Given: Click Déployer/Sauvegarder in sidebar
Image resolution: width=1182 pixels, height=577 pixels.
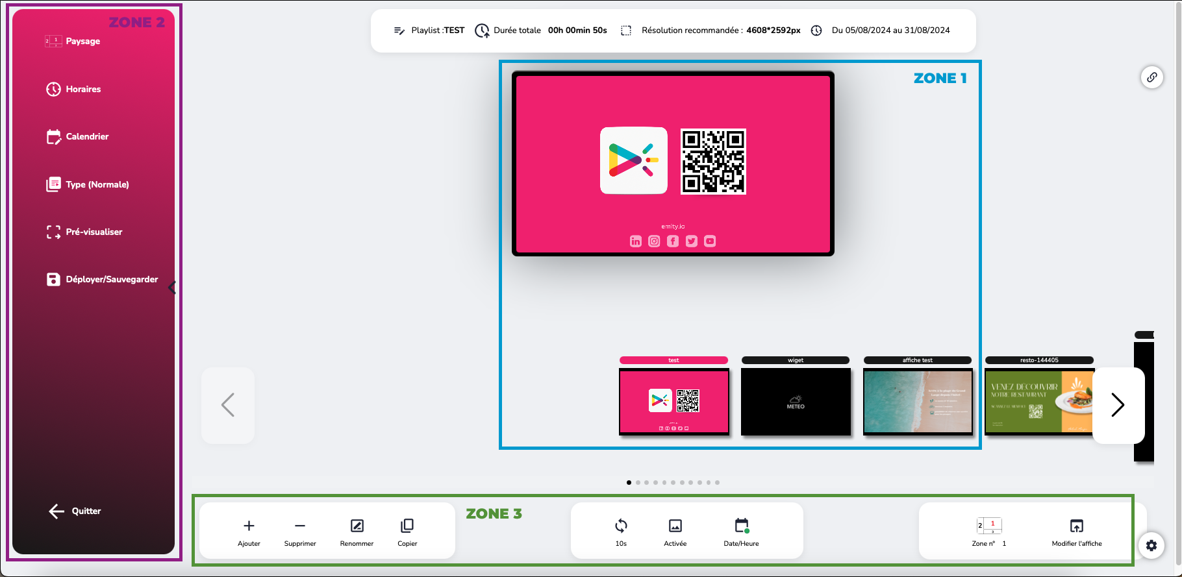Looking at the screenshot, I should 102,279.
